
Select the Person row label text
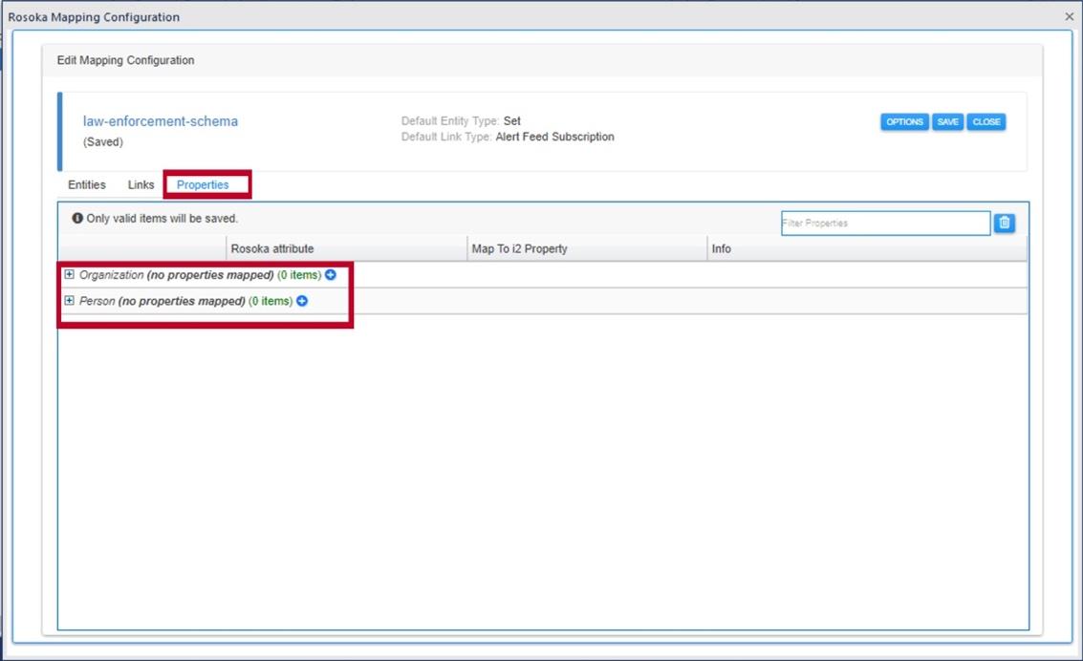[x=97, y=301]
